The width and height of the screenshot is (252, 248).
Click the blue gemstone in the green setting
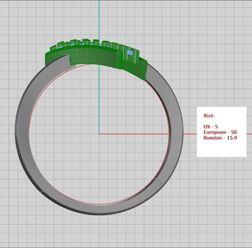pos(130,53)
